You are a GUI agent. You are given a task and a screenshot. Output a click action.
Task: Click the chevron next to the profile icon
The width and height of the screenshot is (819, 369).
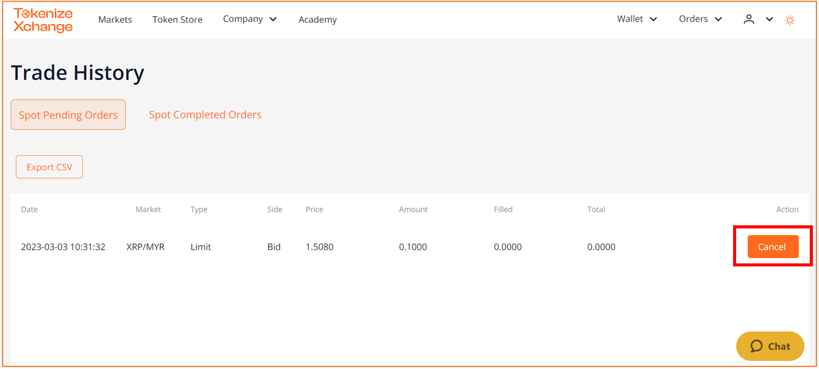(769, 20)
